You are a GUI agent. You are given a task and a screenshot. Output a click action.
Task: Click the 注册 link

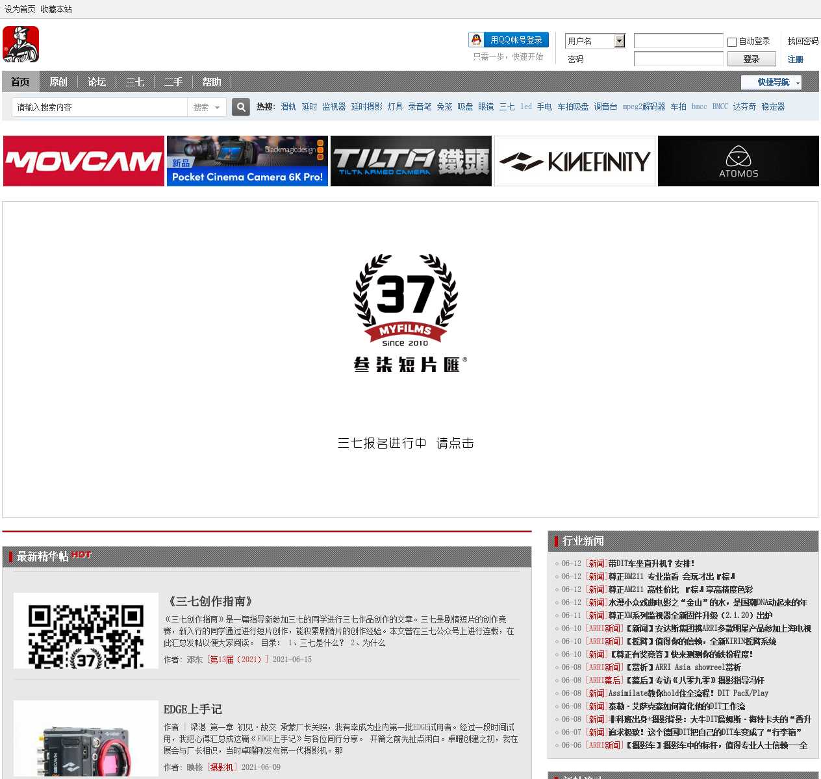tap(795, 60)
